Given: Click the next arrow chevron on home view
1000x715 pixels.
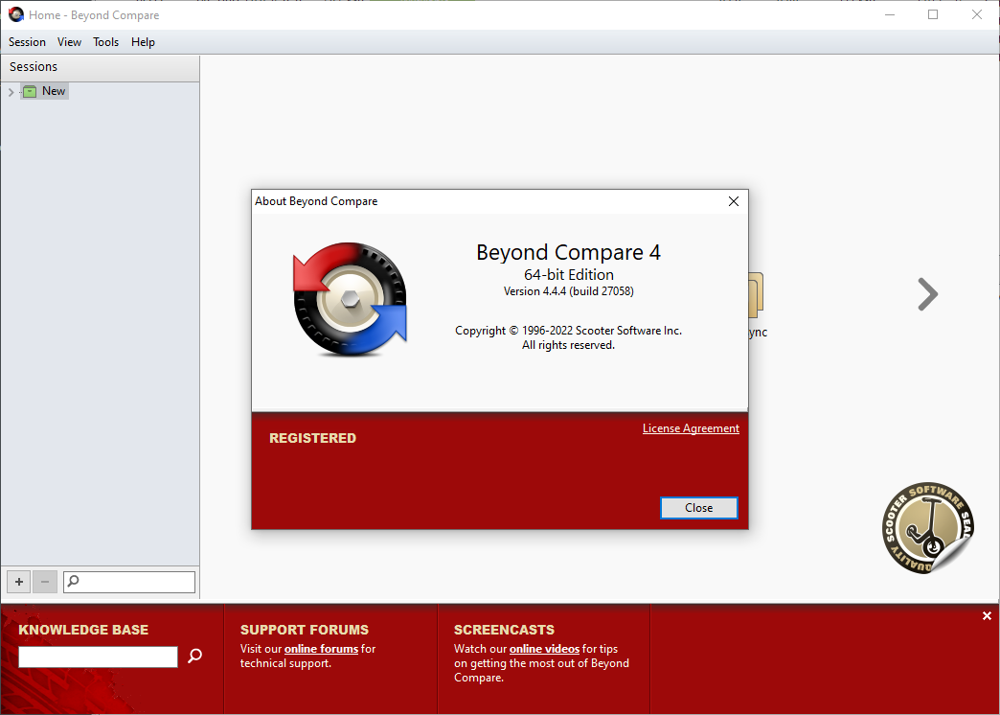Looking at the screenshot, I should coord(927,294).
